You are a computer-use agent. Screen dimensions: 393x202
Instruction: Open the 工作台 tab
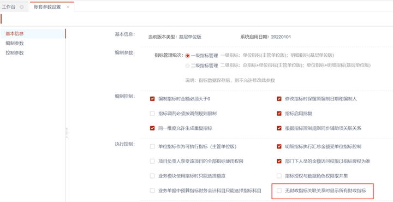[x=9, y=7]
